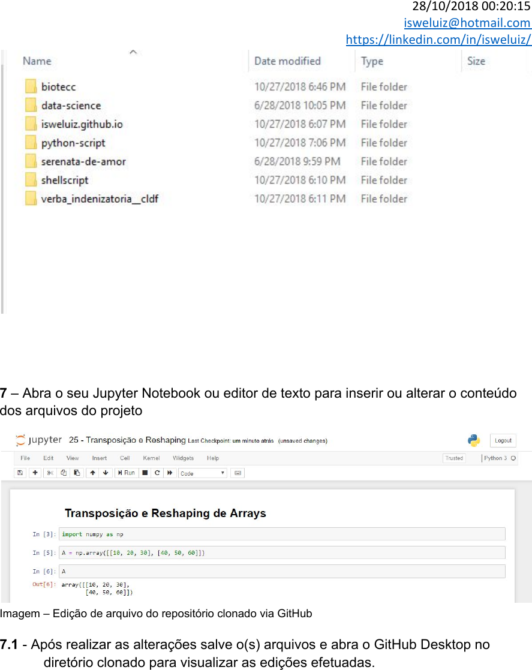
Task: Click the 'Last Checkpoint: um minuto atrás' text
Action: [231, 441]
